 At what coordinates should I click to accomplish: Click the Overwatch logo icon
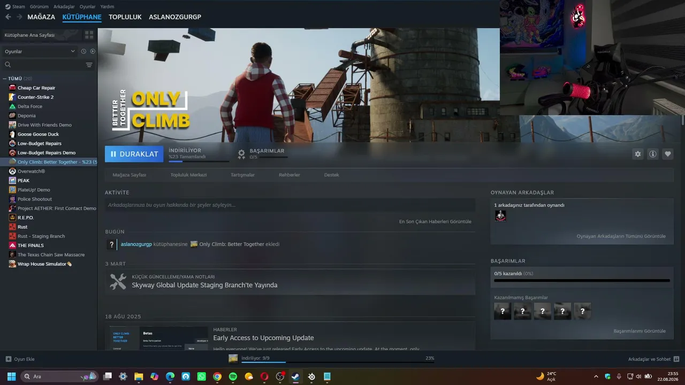[x=12, y=171]
